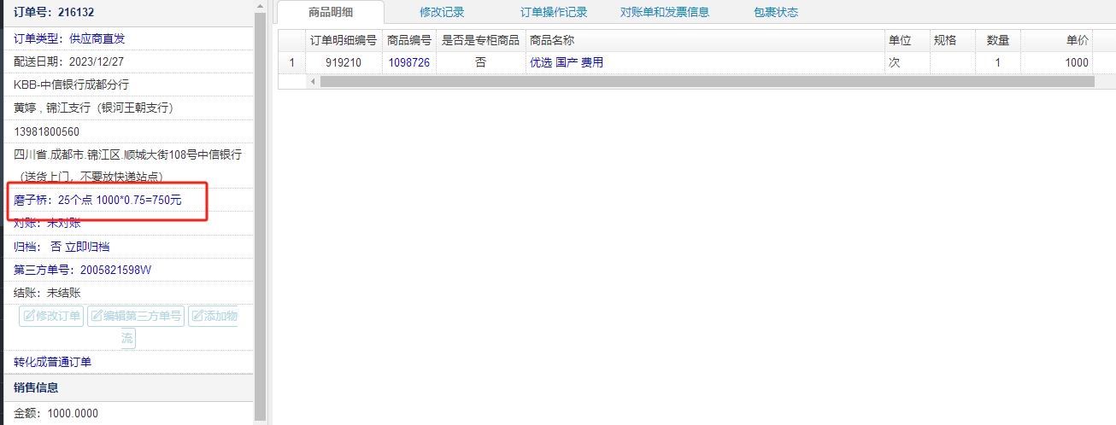Click the horizontal table scrollbar thumb
This screenshot has width=1116, height=425.
pos(707,81)
